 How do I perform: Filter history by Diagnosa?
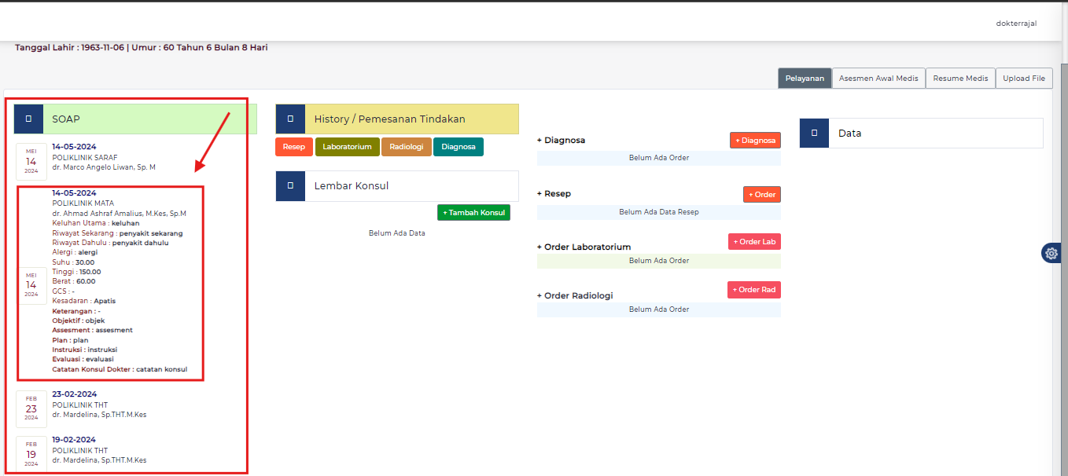[x=458, y=146]
